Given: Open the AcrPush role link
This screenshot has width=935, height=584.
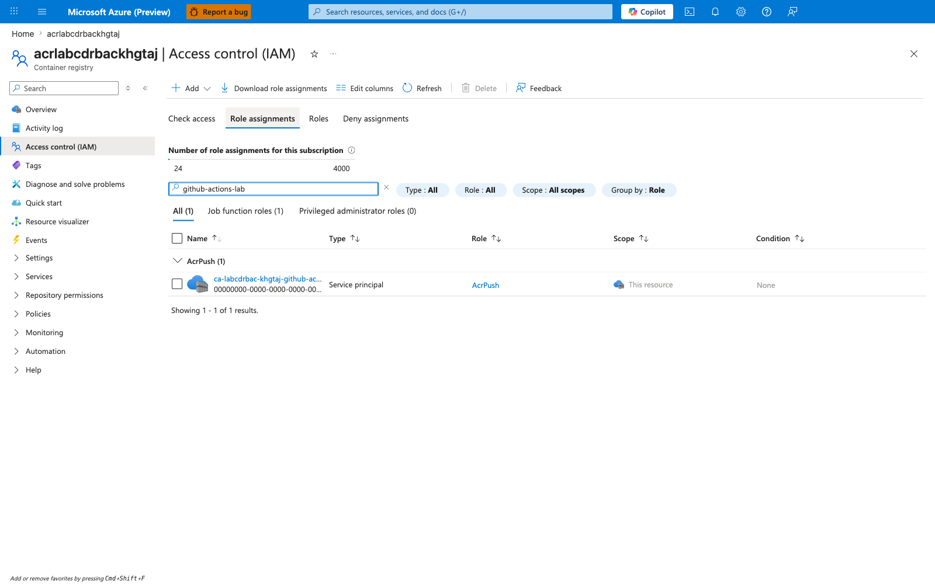Looking at the screenshot, I should (x=486, y=285).
